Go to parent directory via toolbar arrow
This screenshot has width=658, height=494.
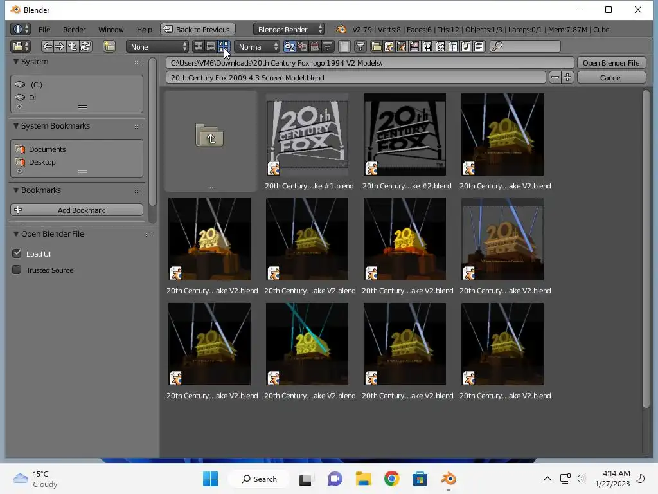coord(73,46)
